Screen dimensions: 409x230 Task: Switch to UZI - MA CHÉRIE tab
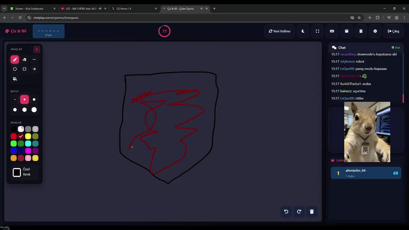tap(83, 9)
